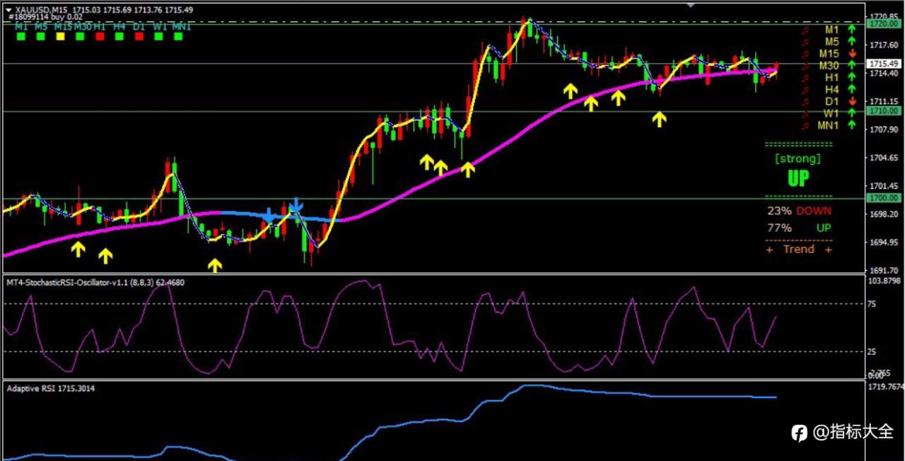Click the white 1715.49 current price tag
The height and width of the screenshot is (461, 905).
pos(884,64)
